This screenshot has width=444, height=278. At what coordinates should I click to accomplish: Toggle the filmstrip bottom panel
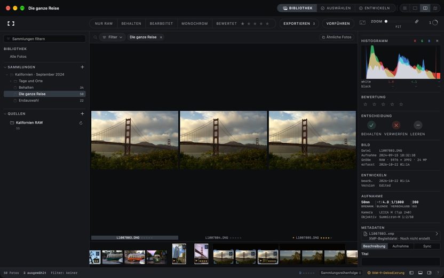[420, 273]
